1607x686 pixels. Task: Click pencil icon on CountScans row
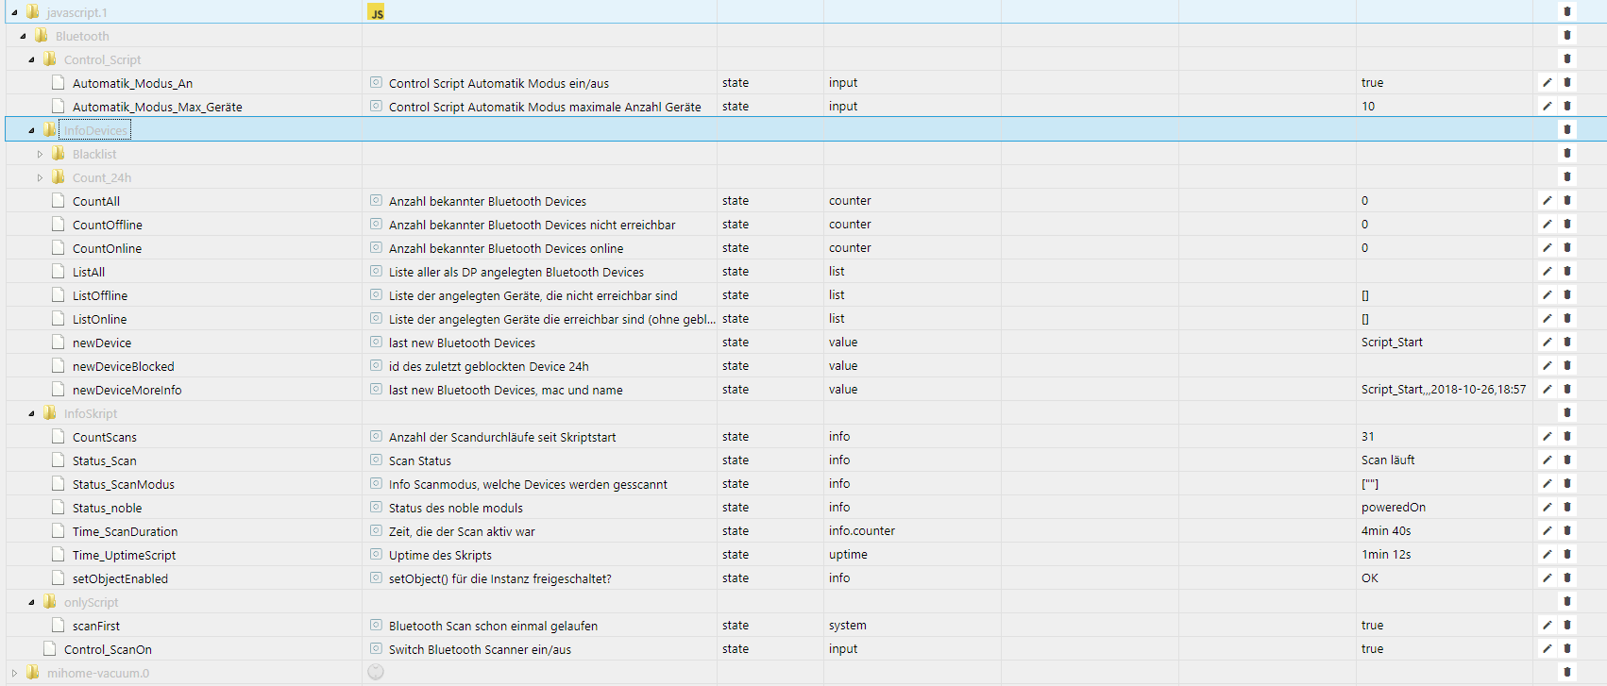point(1547,437)
